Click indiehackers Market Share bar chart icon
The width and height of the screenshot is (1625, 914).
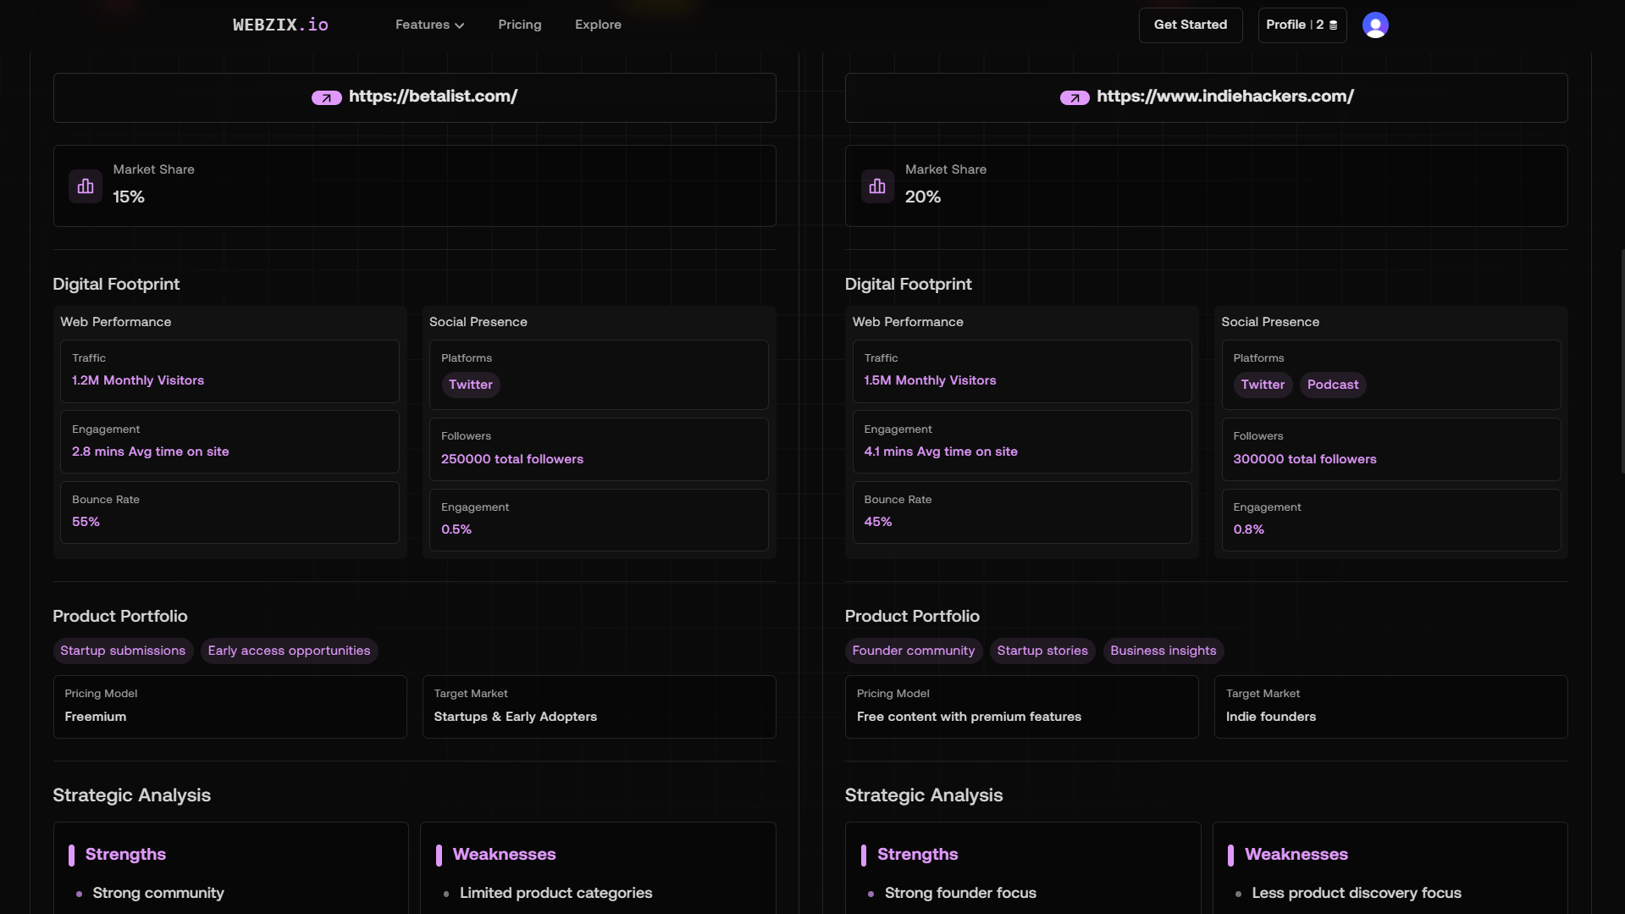point(877,186)
